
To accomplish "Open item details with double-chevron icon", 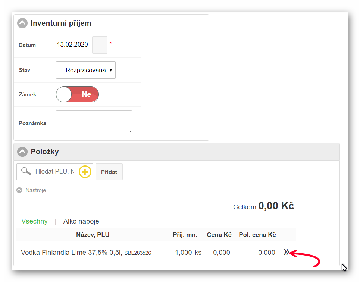I will (x=286, y=253).
